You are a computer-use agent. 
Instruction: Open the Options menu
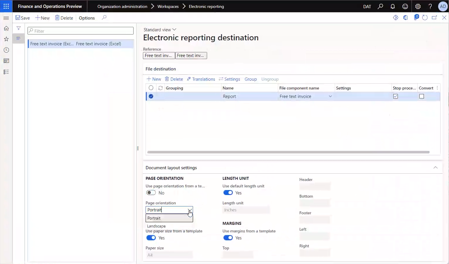click(x=87, y=18)
